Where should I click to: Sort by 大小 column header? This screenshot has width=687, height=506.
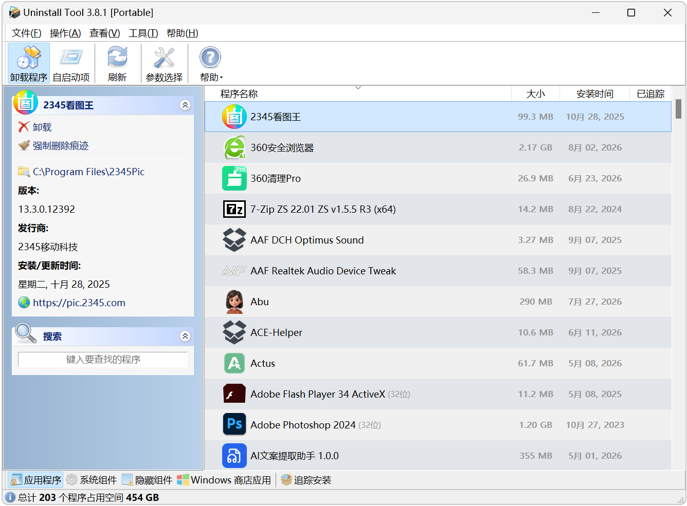click(x=536, y=94)
